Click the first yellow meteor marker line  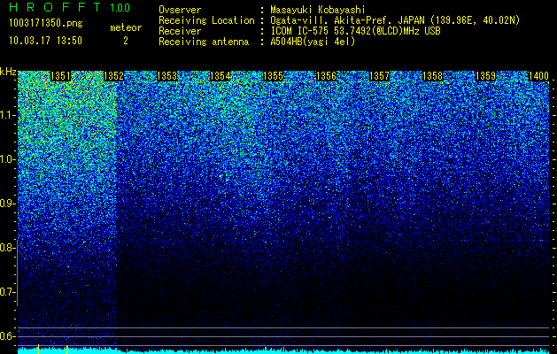point(38,349)
